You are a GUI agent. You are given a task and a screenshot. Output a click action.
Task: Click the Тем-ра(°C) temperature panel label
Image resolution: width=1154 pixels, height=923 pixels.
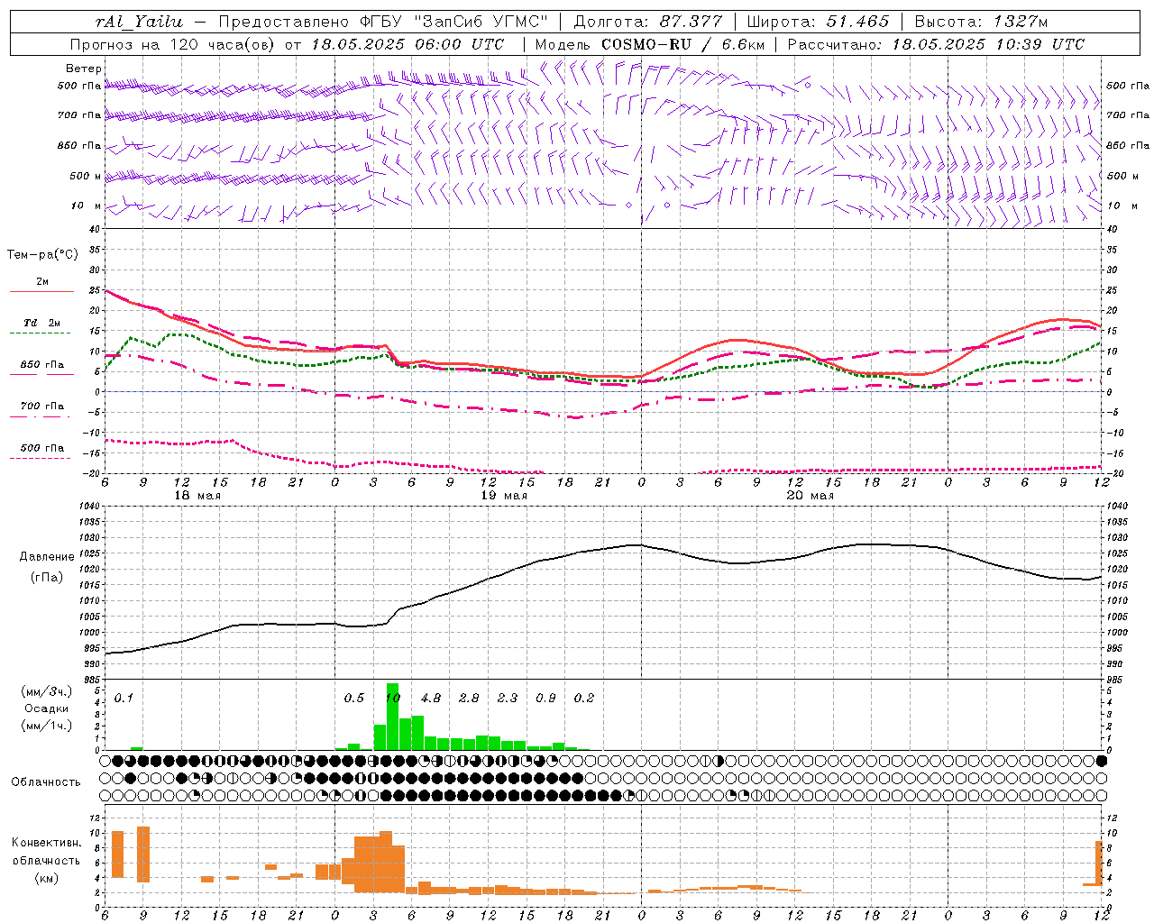(x=42, y=255)
